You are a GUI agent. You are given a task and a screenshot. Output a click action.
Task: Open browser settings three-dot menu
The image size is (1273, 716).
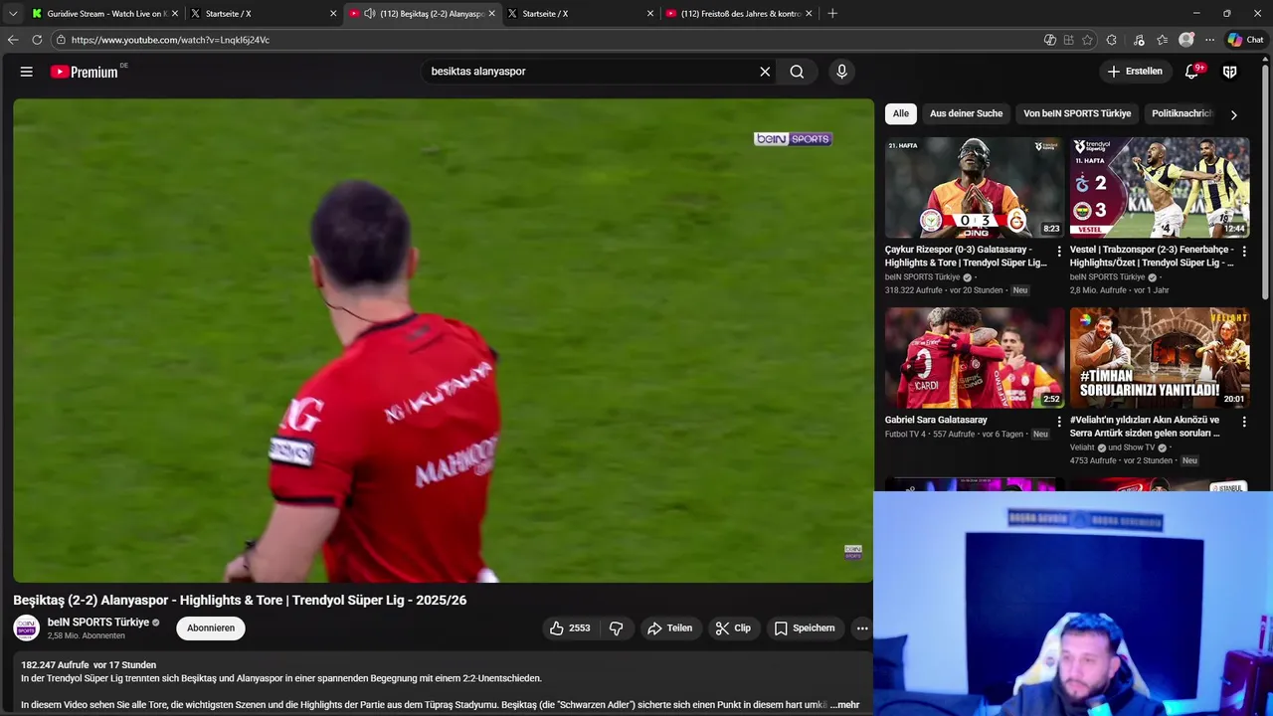coord(1209,40)
